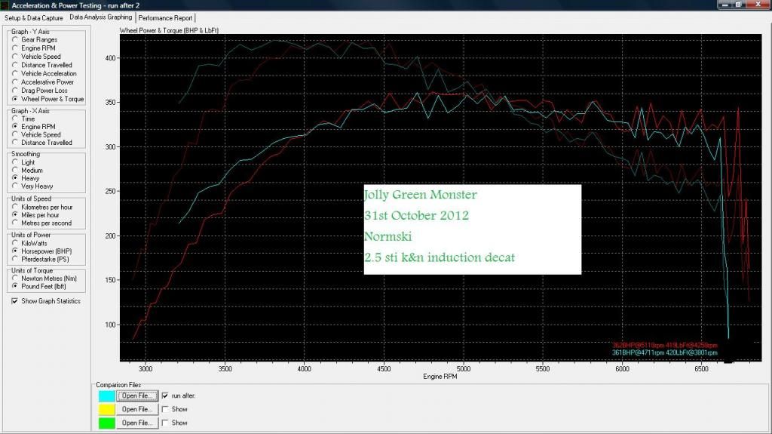Viewport: 772px width, 434px height.
Task: Uncheck Show Graph Statistics
Action: 15,301
